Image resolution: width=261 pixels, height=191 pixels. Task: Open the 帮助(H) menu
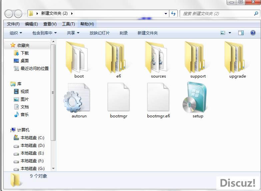point(87,24)
